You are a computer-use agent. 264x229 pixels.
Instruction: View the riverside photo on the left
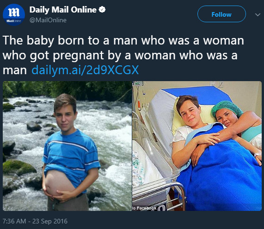click(x=67, y=146)
